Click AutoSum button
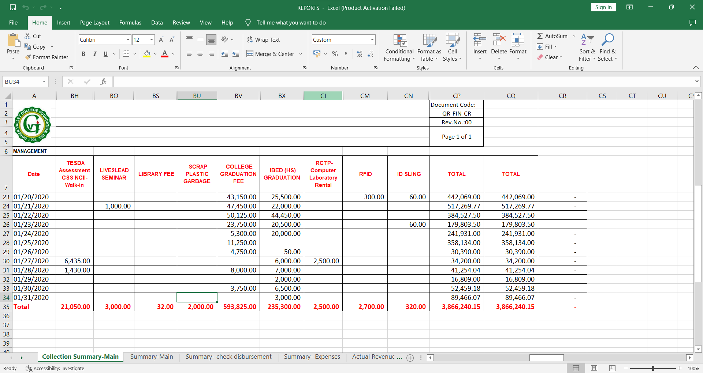Image resolution: width=703 pixels, height=373 pixels. tap(552, 36)
